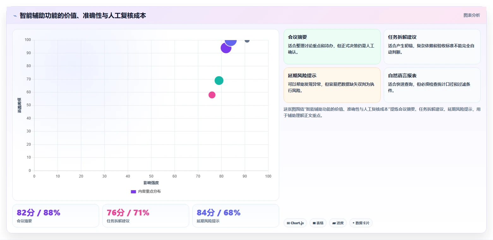Screen dimensions: 493x240
Task: Click the 数据卡片 tag chip
Action: coord(361,223)
